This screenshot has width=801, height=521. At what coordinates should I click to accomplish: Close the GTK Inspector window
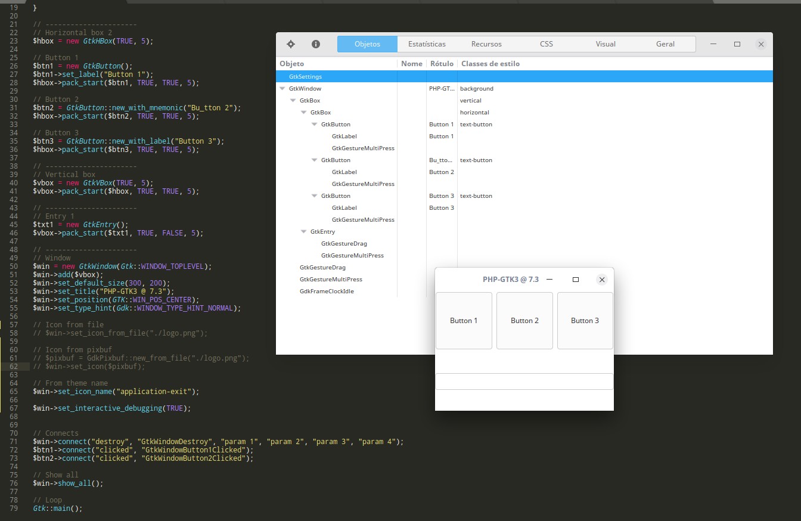(760, 44)
